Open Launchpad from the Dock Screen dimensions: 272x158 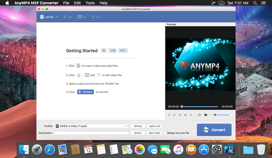[x=37, y=149]
